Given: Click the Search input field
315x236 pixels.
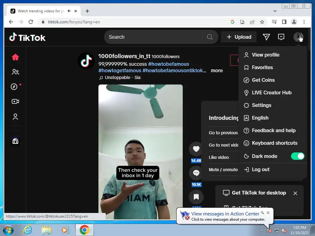Looking at the screenshot, I should [x=153, y=37].
